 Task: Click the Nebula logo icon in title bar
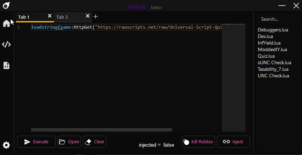pyautogui.click(x=6, y=6)
